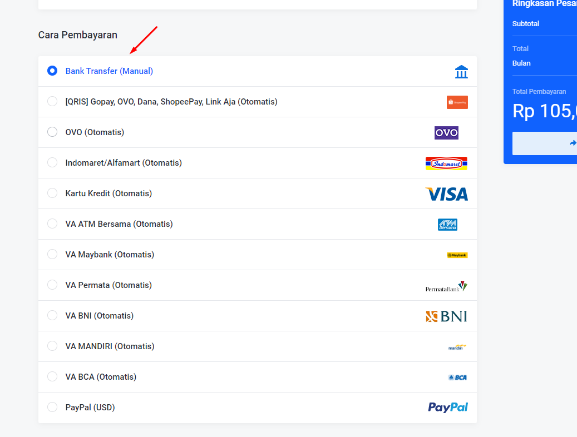Click the Indomaret logo
The image size is (577, 437).
(446, 163)
